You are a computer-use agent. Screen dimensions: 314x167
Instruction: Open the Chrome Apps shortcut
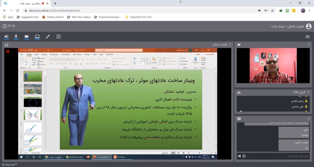[x=8, y=17]
